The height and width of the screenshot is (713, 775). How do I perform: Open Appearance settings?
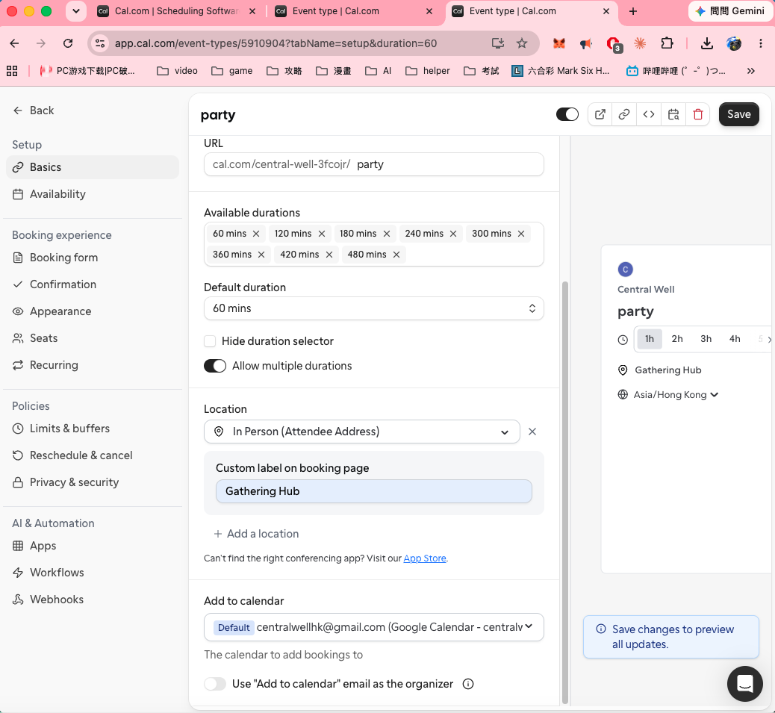tap(93, 311)
